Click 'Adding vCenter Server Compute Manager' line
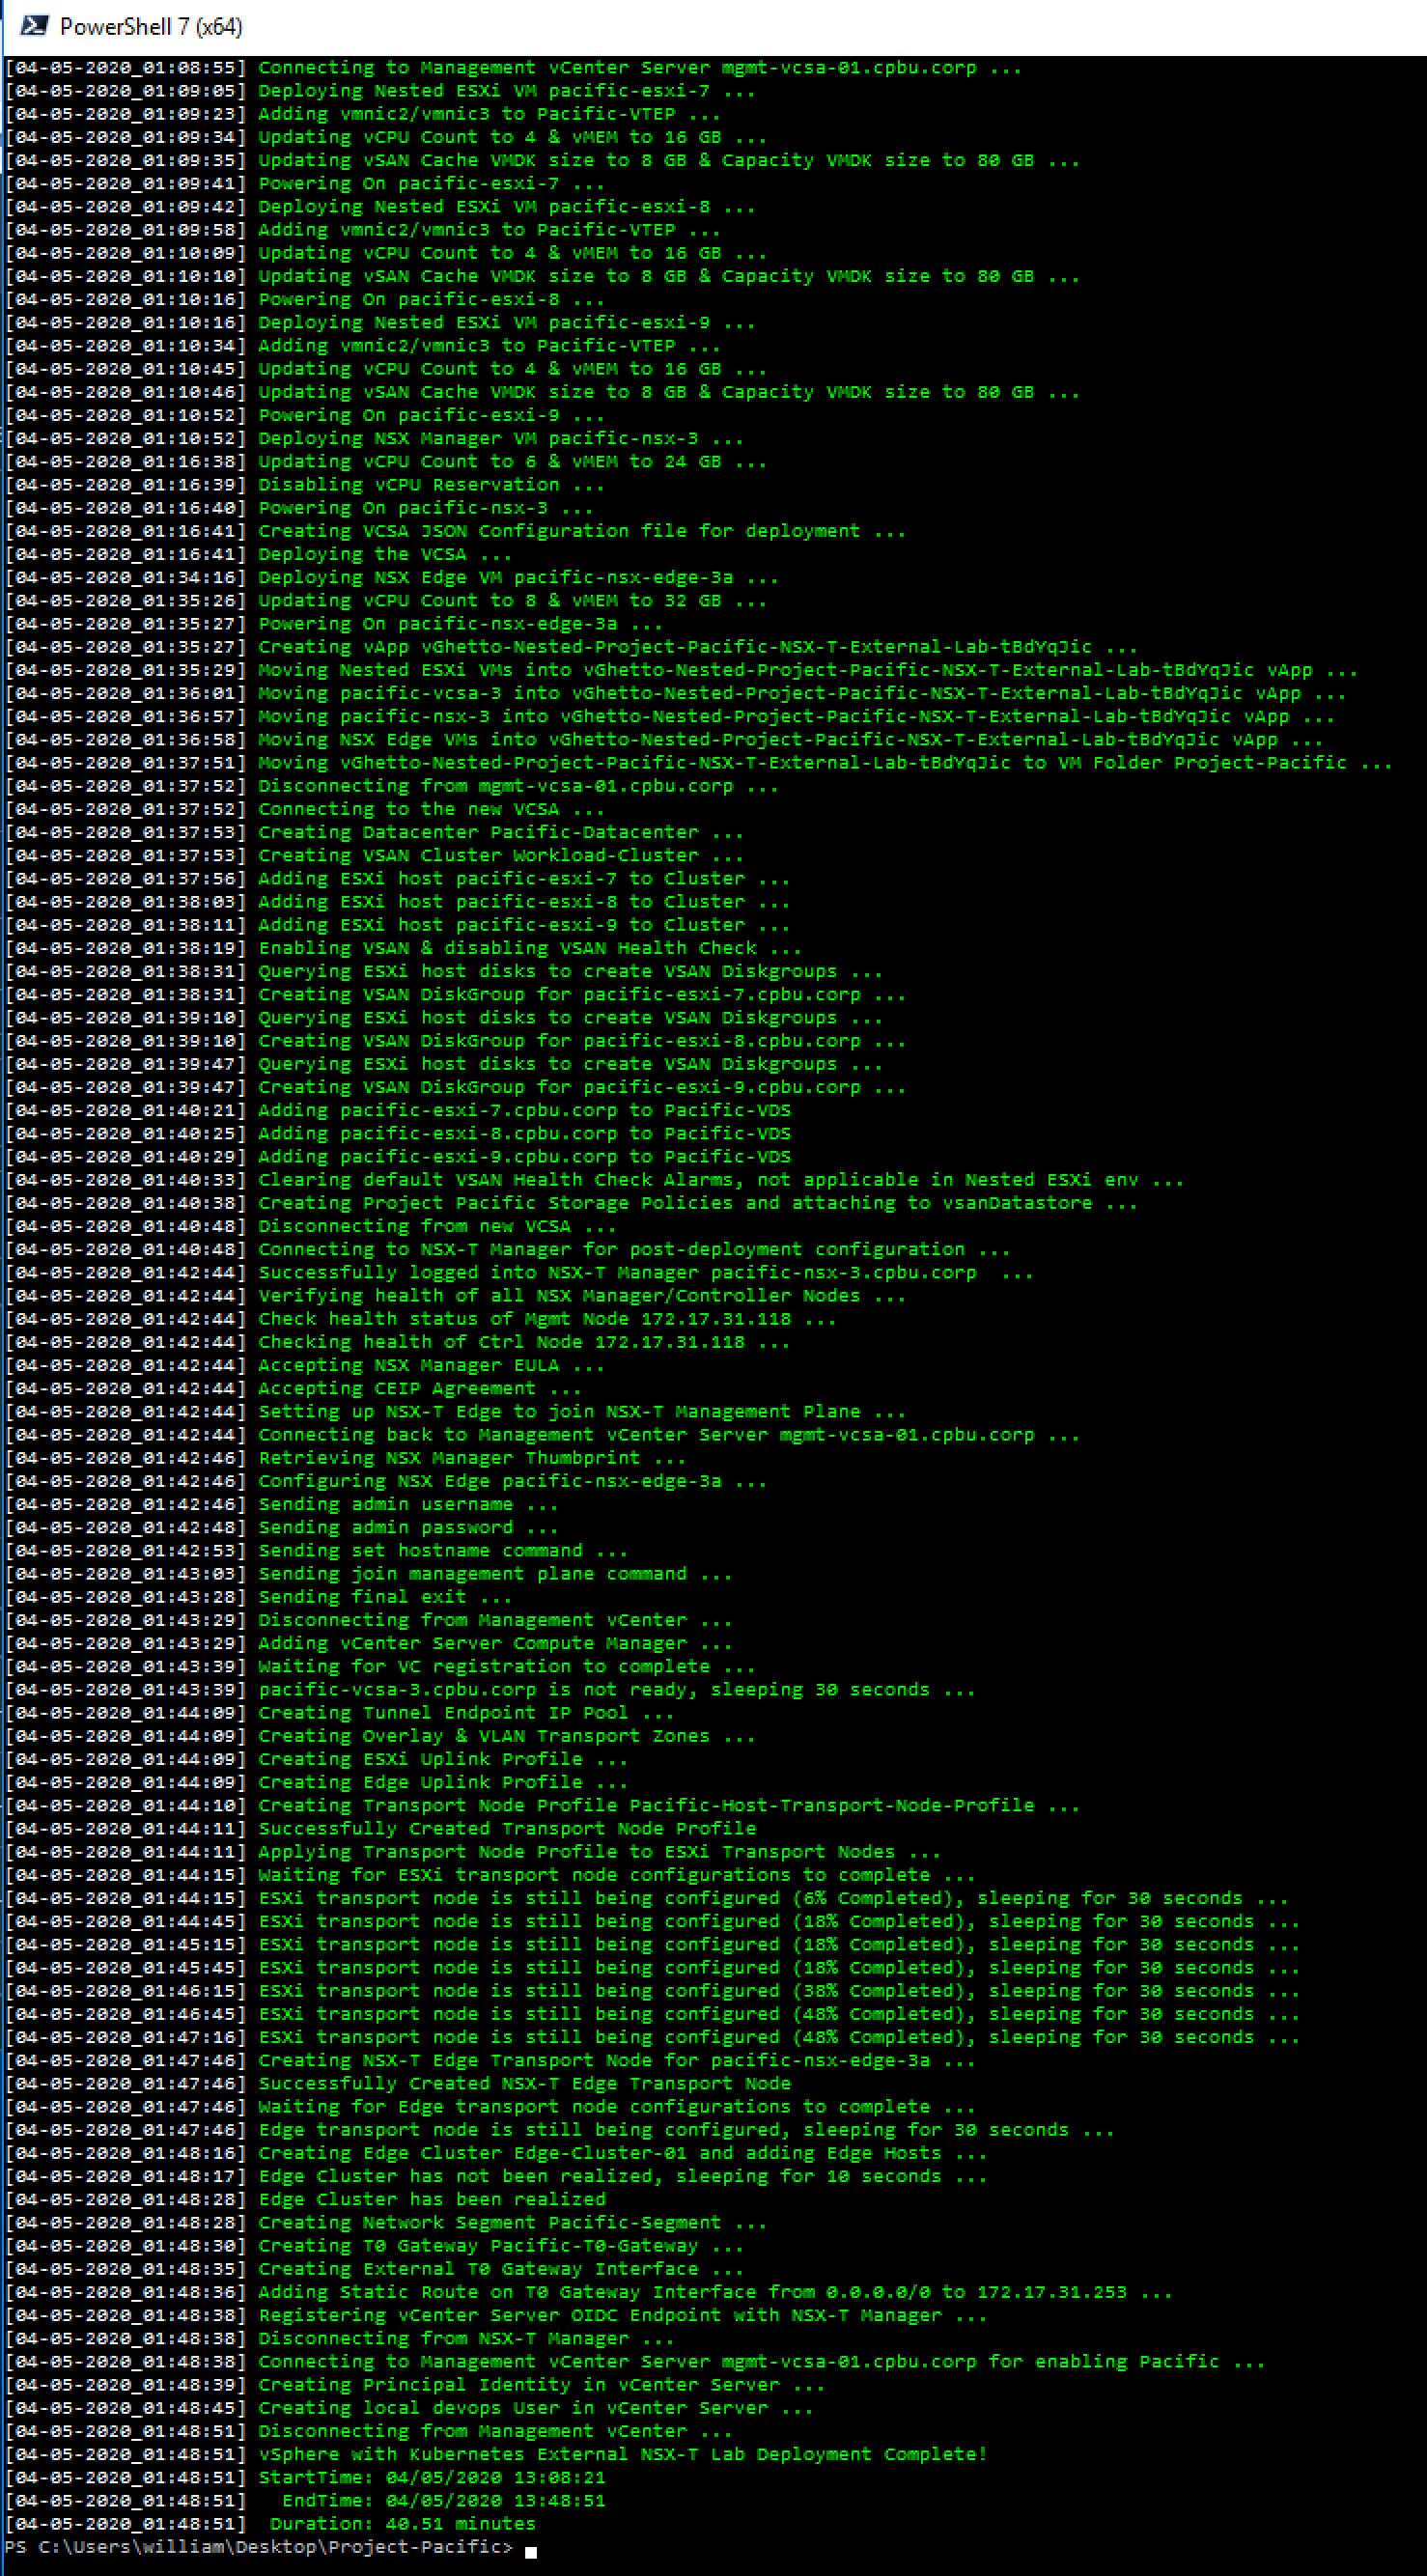The height and width of the screenshot is (2576, 1427). click(x=368, y=1644)
